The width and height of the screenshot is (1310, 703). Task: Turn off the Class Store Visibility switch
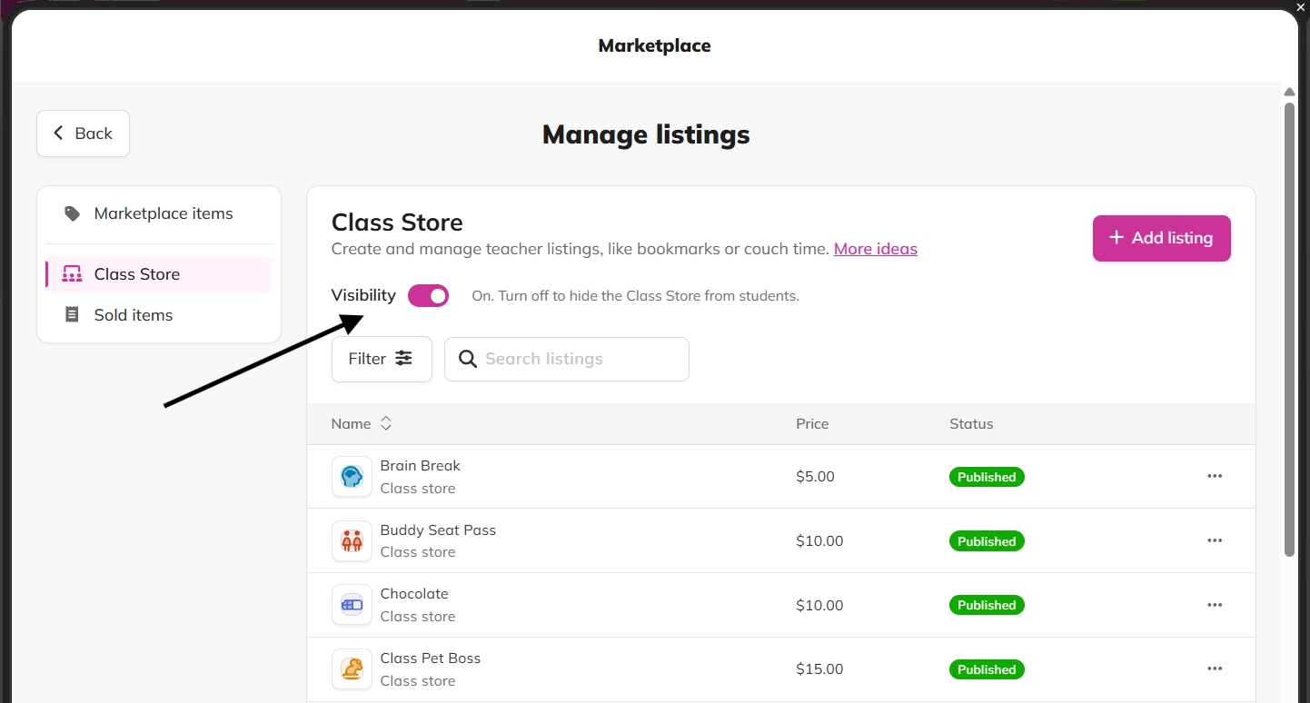428,296
